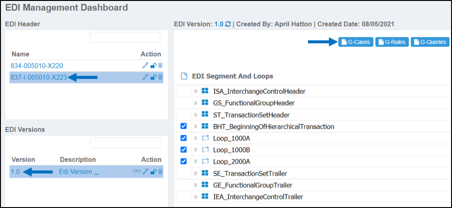Screen dimensions: 452x208
Task: Open the G-Queries button
Action: 430,42
